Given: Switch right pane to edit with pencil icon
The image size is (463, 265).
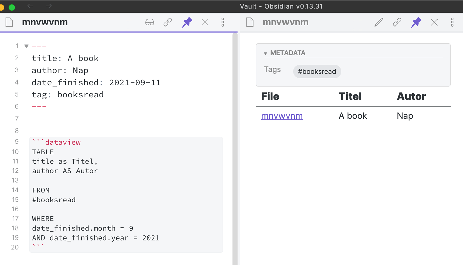Looking at the screenshot, I should [379, 22].
